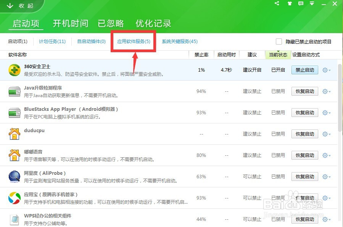Click 恢复启动 for 嘟嘟语音
The height and width of the screenshot is (227, 343).
point(305,155)
